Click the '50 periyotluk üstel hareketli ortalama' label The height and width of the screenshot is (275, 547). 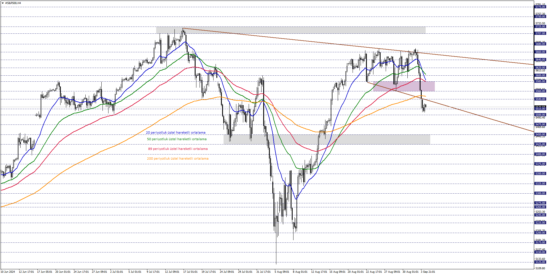click(x=177, y=139)
